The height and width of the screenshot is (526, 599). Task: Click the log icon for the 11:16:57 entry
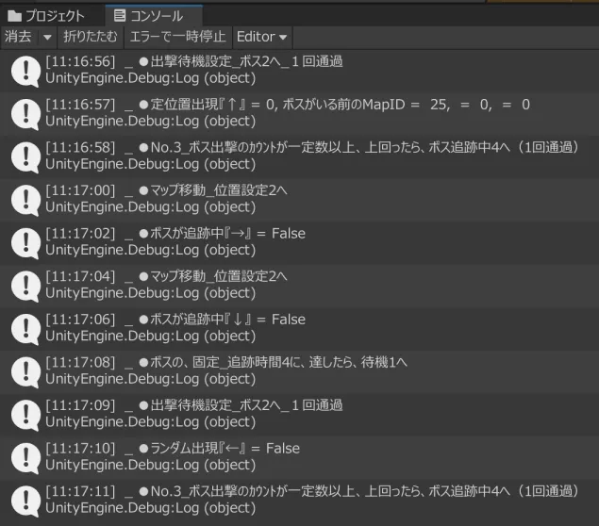coord(25,114)
